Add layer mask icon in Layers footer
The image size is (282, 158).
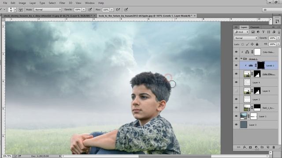(x=250, y=147)
